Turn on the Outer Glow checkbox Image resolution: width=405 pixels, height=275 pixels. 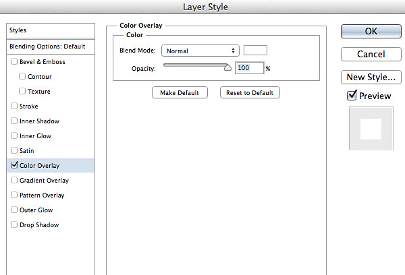tap(15, 210)
